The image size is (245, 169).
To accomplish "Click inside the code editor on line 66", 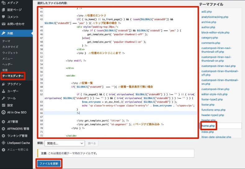I will (120, 113).
